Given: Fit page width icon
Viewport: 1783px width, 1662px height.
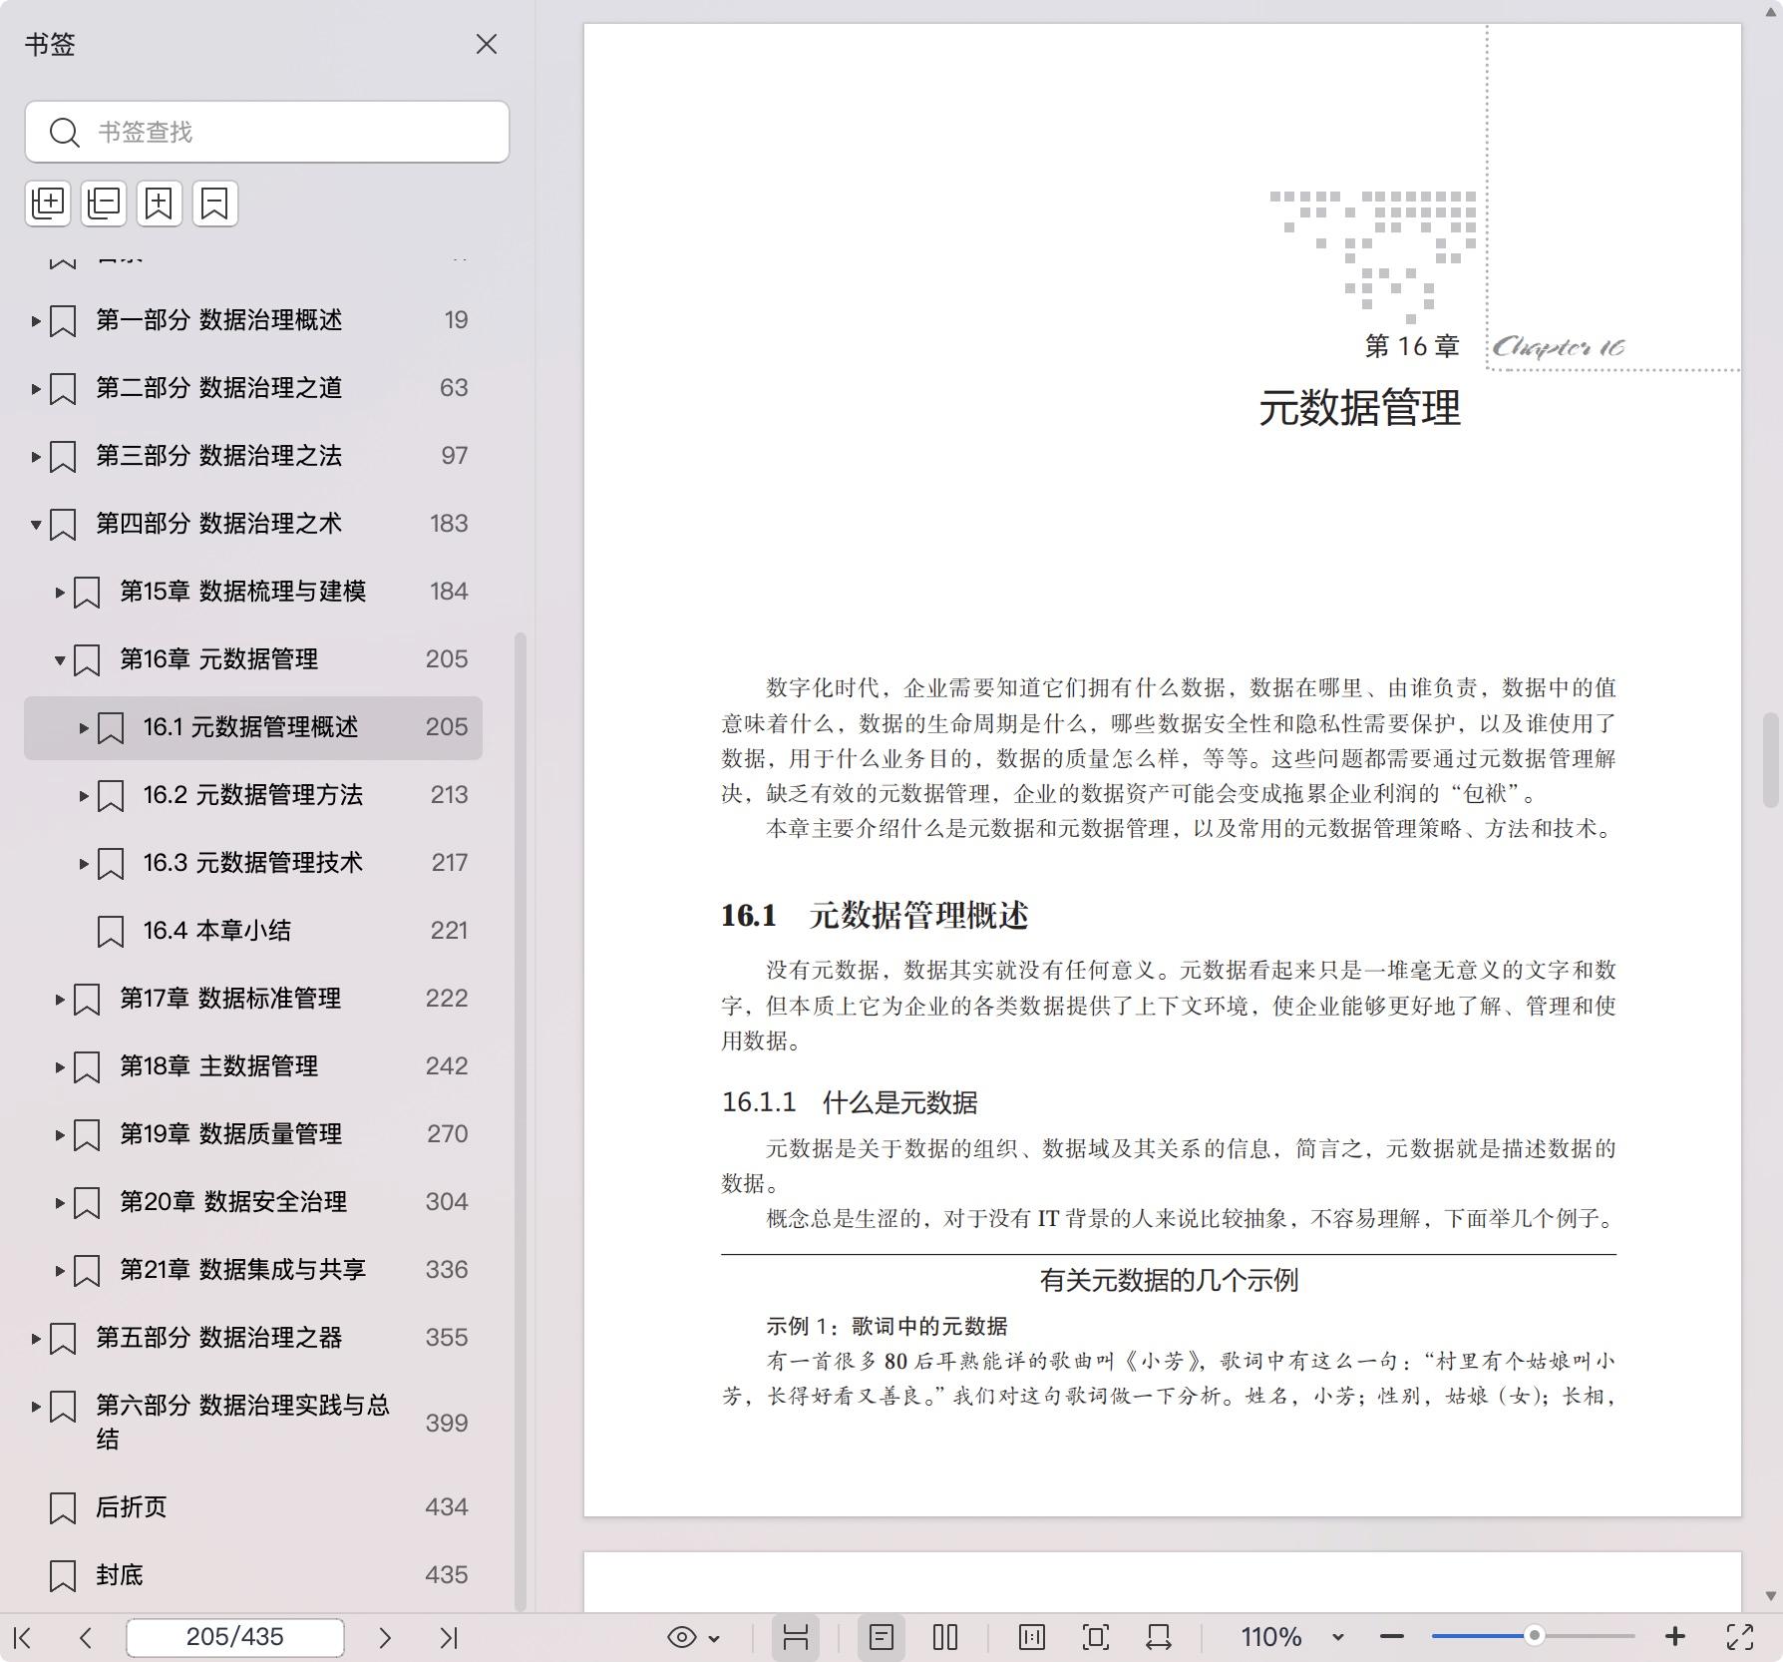Looking at the screenshot, I should 1159,1637.
